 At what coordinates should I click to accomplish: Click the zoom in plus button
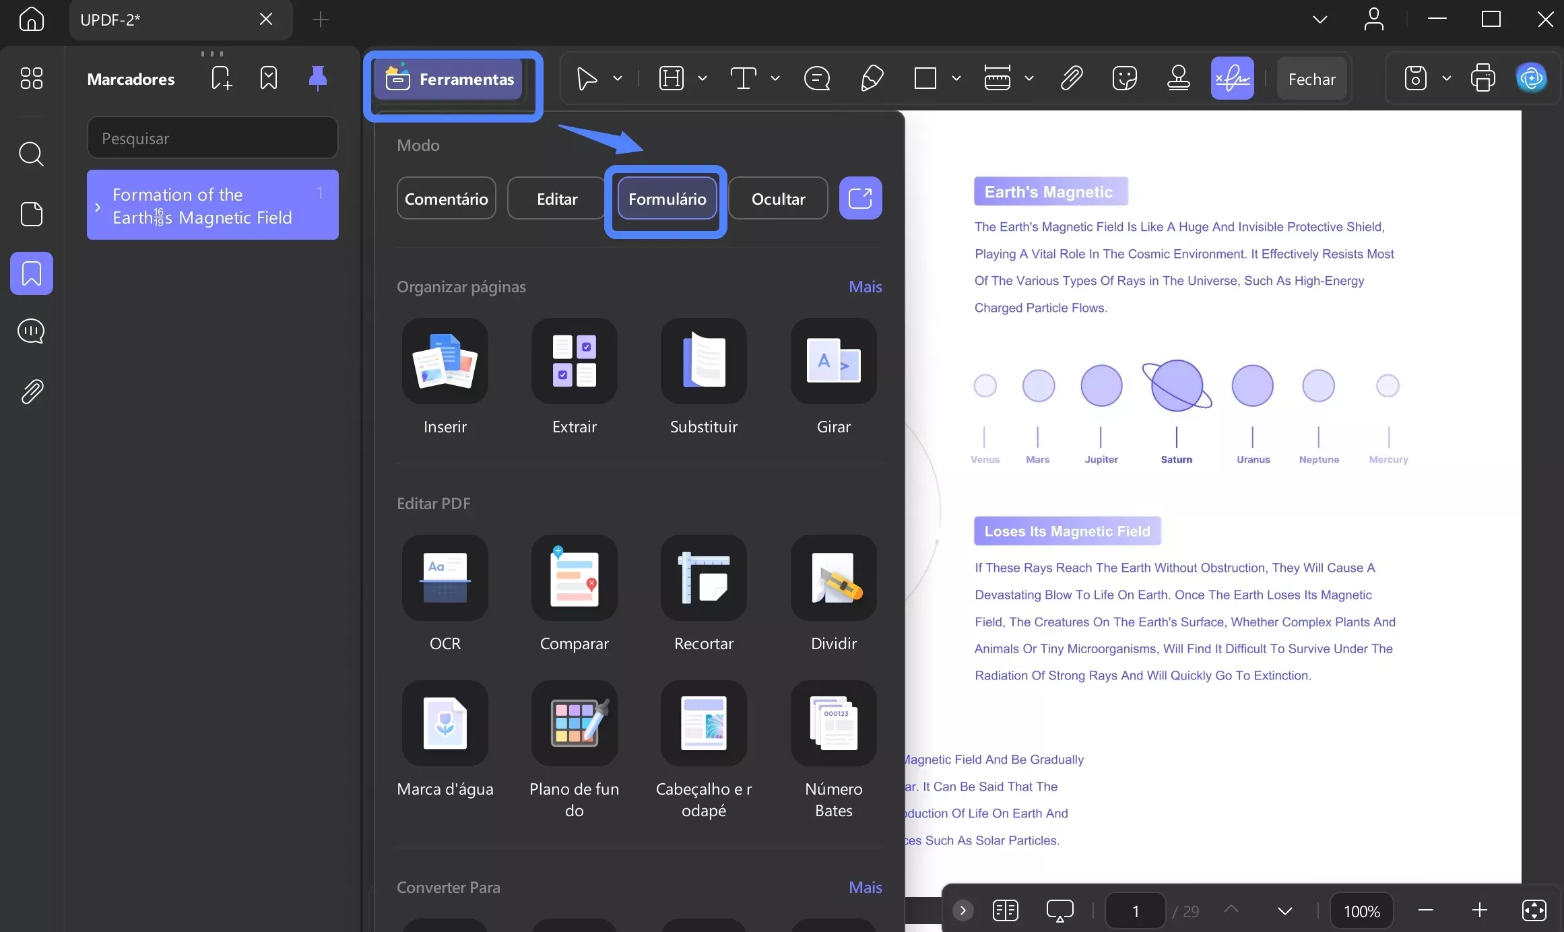pos(1479,911)
